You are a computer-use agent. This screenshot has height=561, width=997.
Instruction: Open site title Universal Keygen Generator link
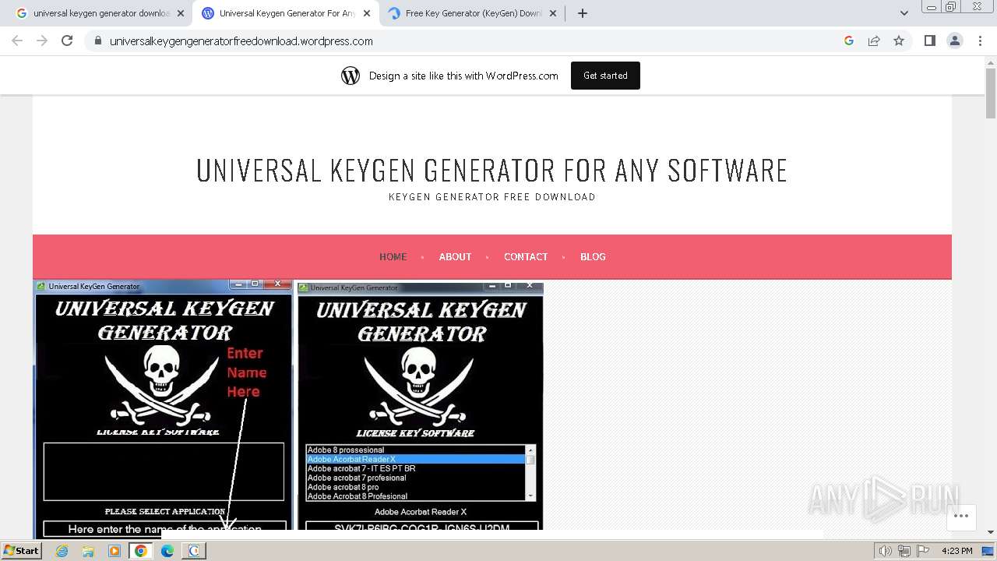pyautogui.click(x=492, y=170)
